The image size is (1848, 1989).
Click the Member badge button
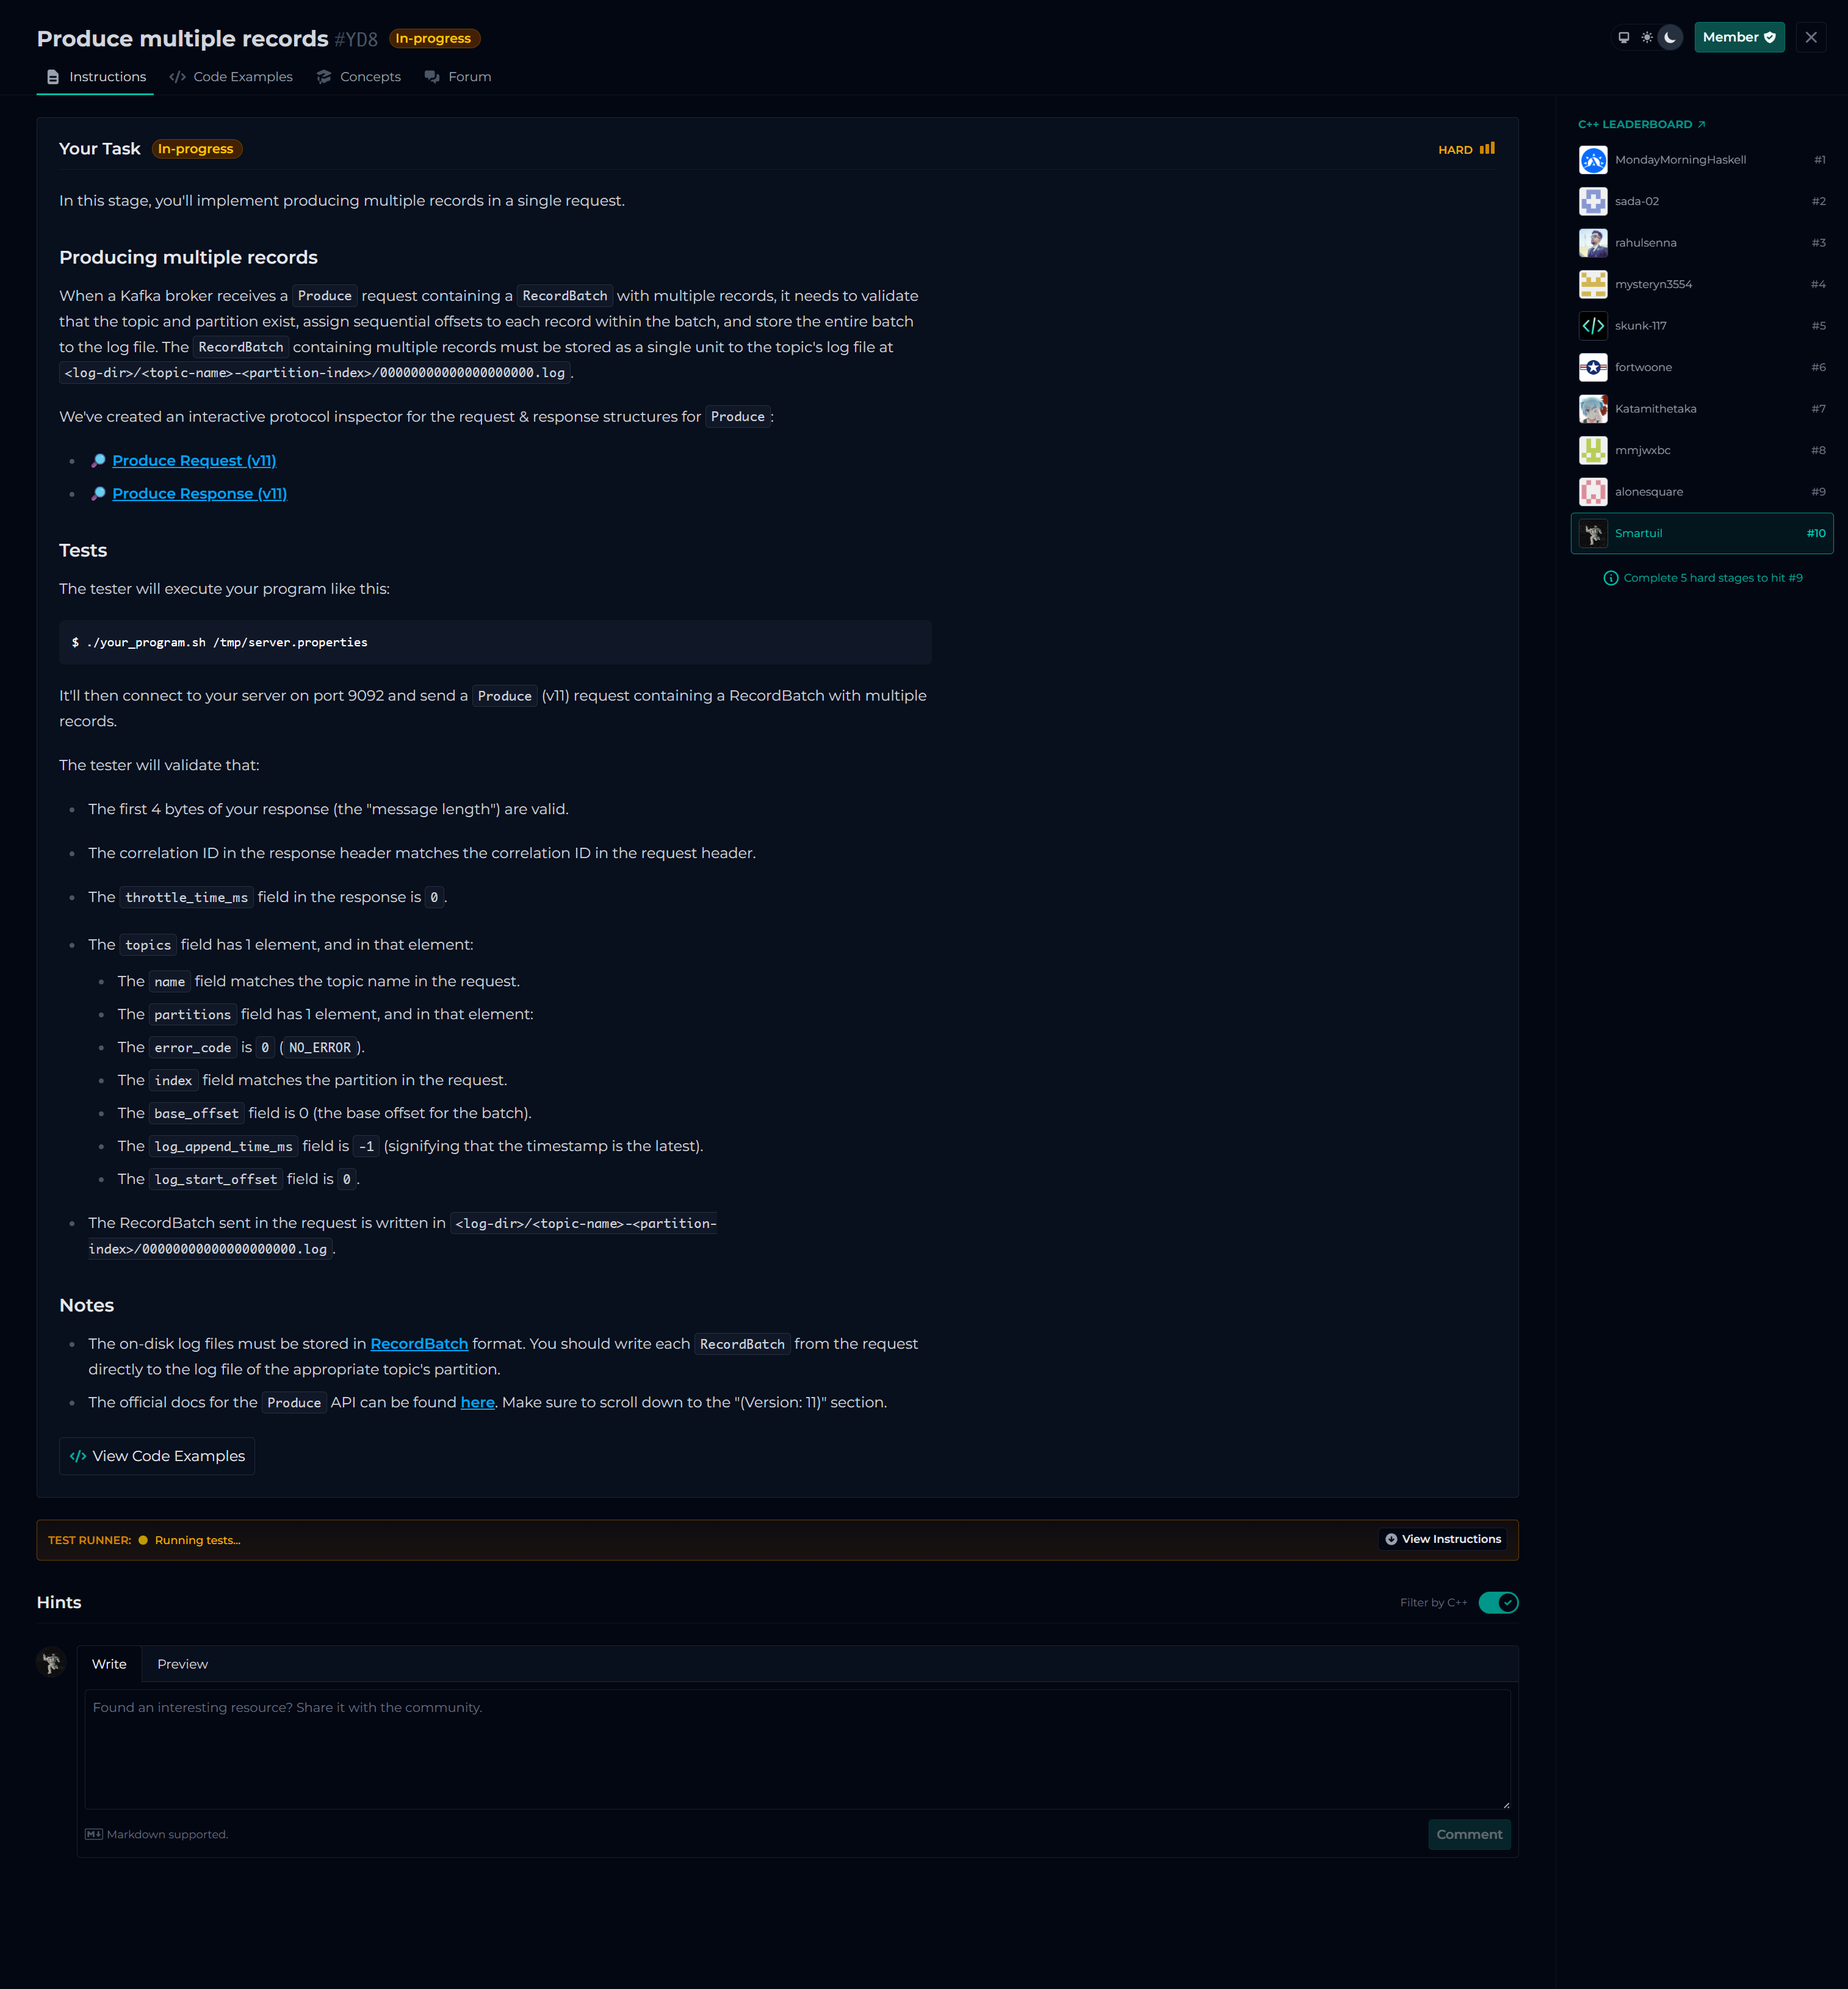[1738, 38]
